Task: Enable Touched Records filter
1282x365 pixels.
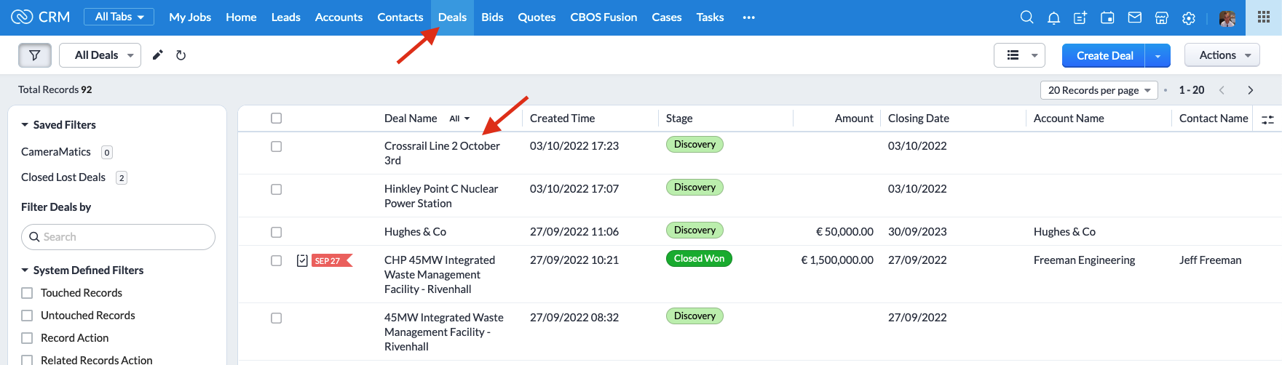Action: (x=27, y=293)
